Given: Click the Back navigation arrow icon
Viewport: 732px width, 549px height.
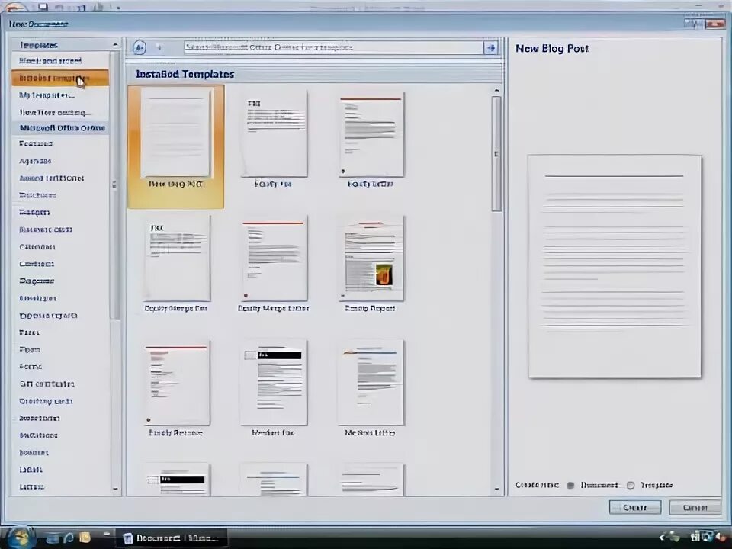Looking at the screenshot, I should click(x=139, y=47).
